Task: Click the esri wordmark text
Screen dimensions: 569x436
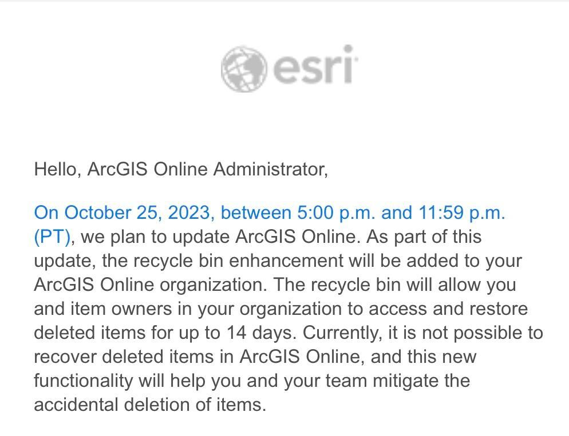Action: (315, 67)
